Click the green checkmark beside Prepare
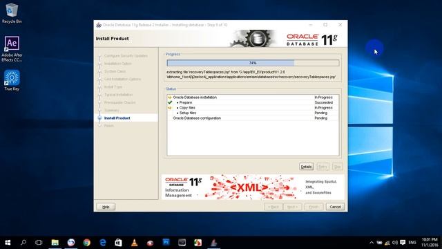Viewport: 442px width, 249px height. click(170, 102)
